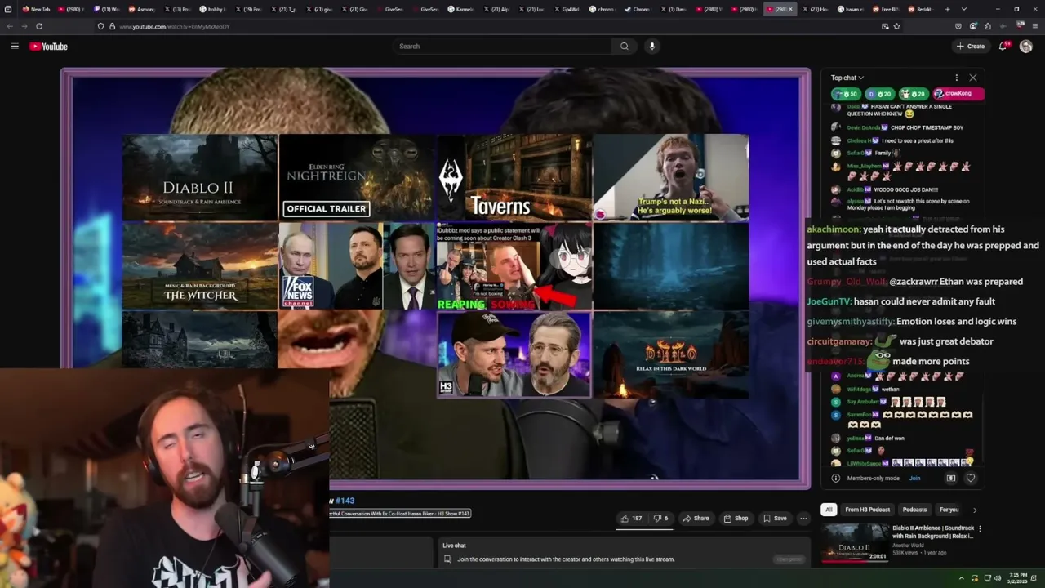1045x588 pixels.
Task: Open more actions menu below video
Action: coord(803,518)
